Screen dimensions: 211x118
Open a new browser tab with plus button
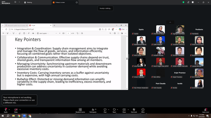[54, 26]
